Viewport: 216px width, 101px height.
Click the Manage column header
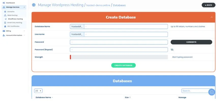coord(182,97)
